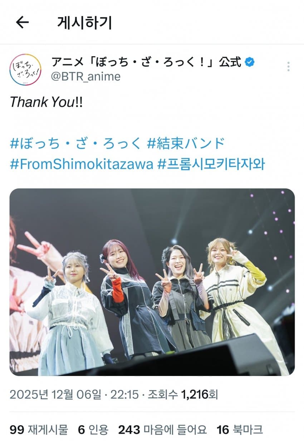Viewport: 304px width, 444px height.
Task: Open hashtag #FromShimokitazawa
Action: (x=82, y=164)
